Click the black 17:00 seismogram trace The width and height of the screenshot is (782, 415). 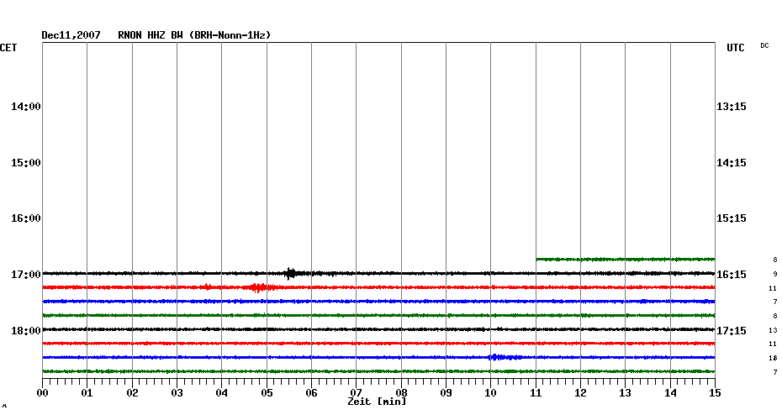pyautogui.click(x=378, y=273)
